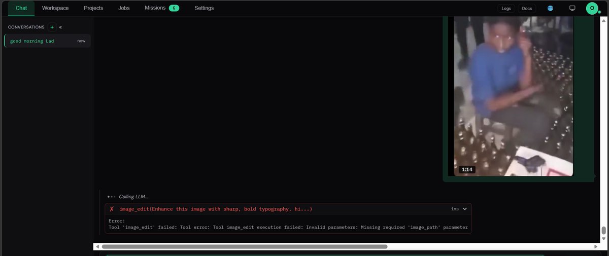Open the Missions tab
609x256 pixels.
161,8
